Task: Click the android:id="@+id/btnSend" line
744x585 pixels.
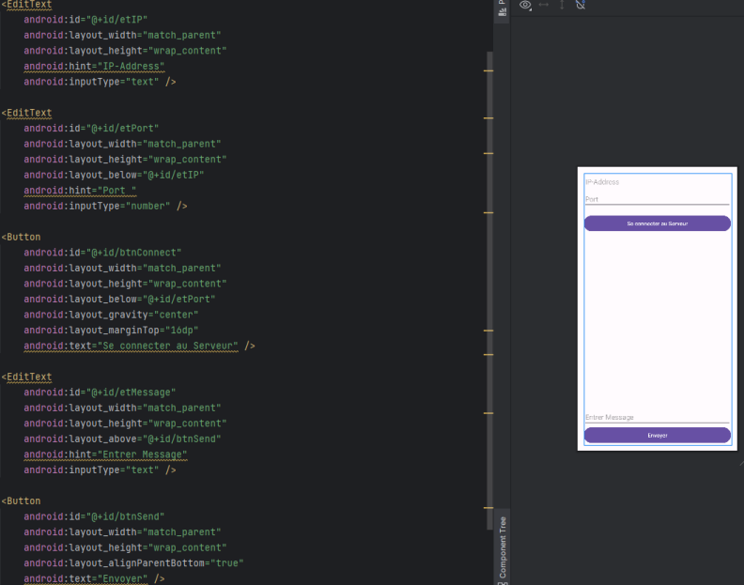Action: (x=94, y=516)
